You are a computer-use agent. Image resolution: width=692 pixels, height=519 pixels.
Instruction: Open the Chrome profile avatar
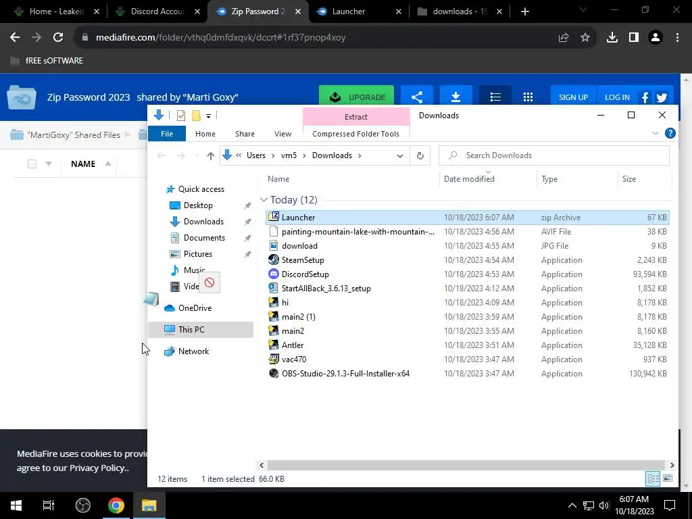(x=656, y=38)
